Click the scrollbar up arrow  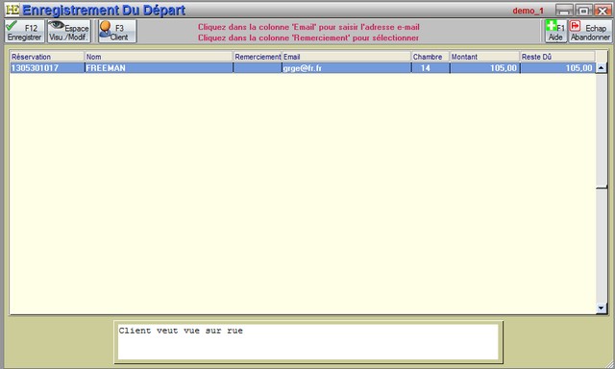602,68
